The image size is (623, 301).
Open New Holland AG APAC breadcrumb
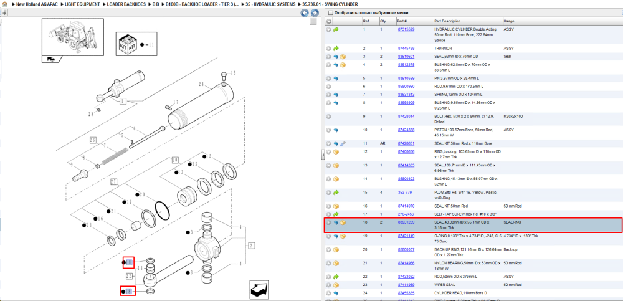tap(37, 4)
